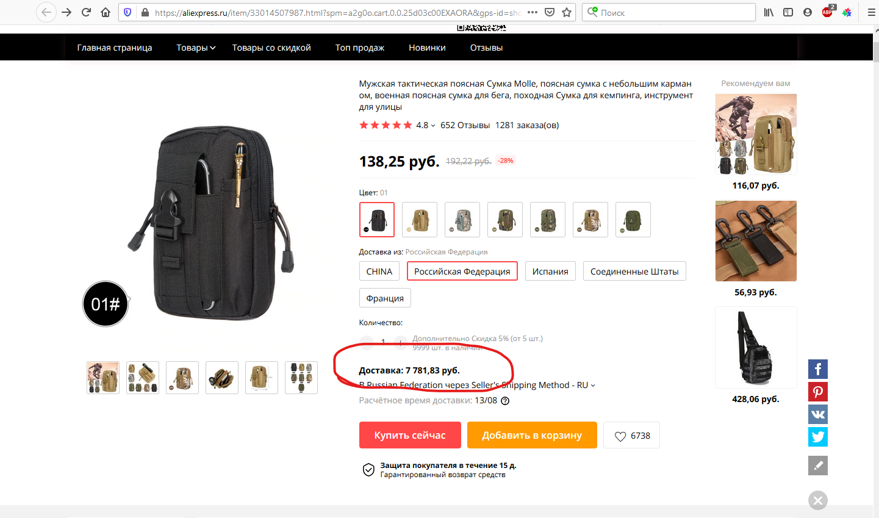879x518 pixels.
Task: Choose shipping from Соединенные Штаты
Action: [634, 272]
